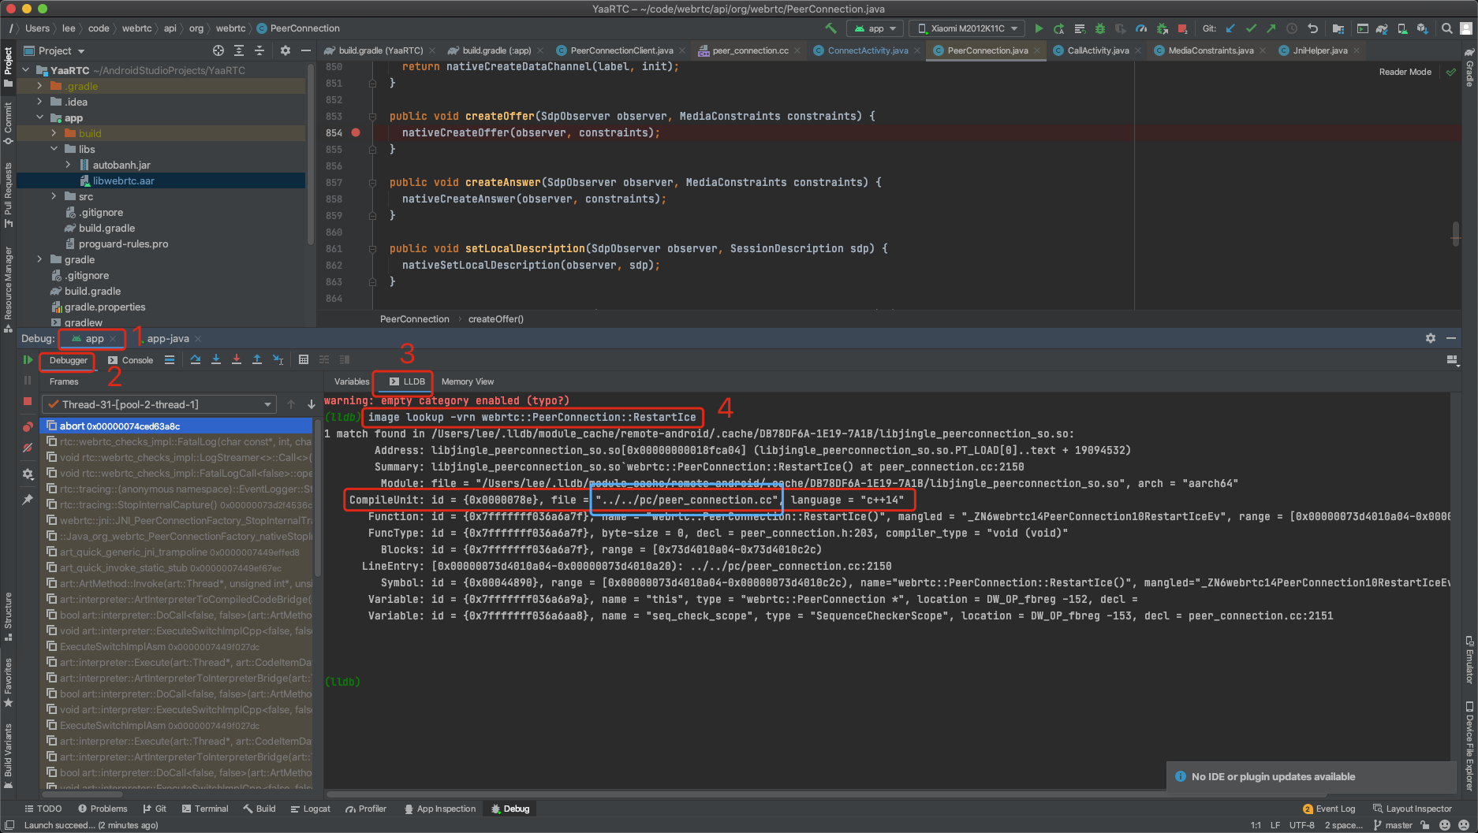This screenshot has width=1478, height=833.
Task: Collapse the app folder in project tree
Action: click(39, 117)
